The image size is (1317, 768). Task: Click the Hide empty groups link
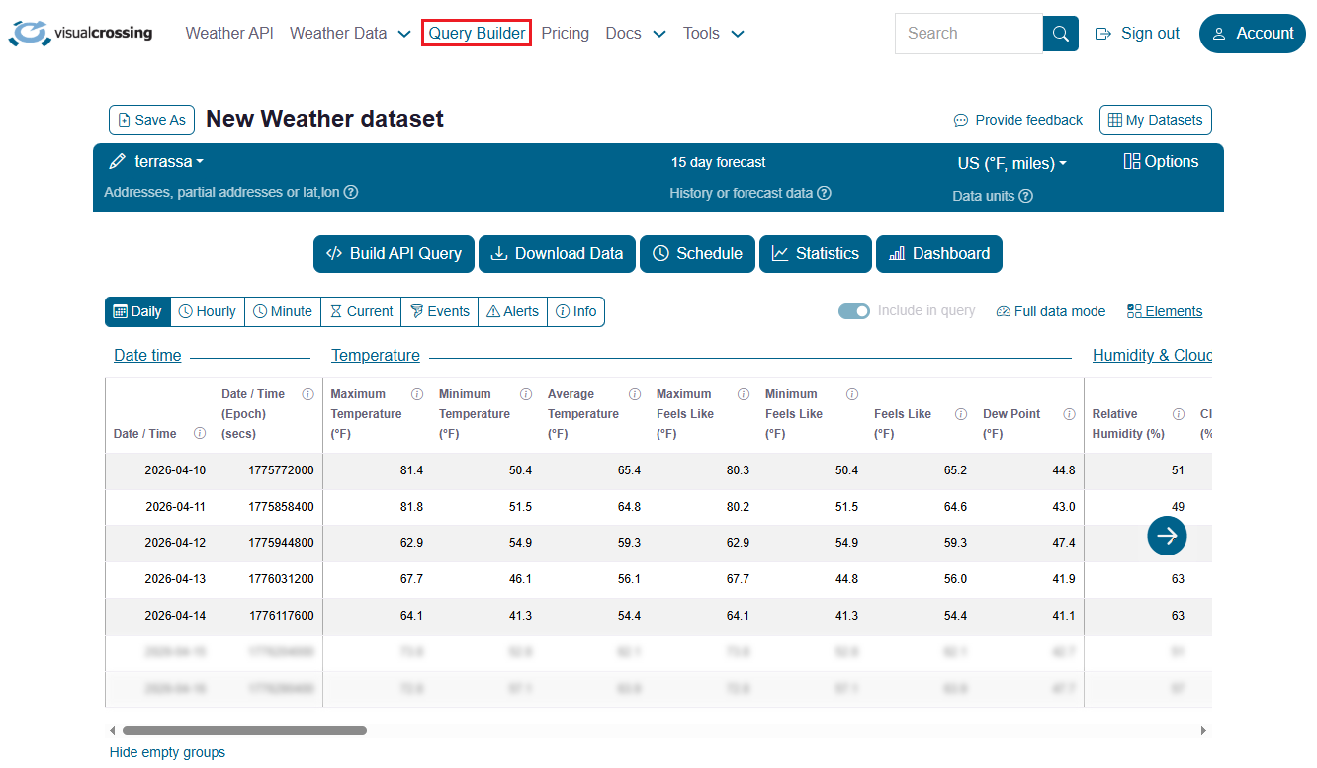point(167,752)
